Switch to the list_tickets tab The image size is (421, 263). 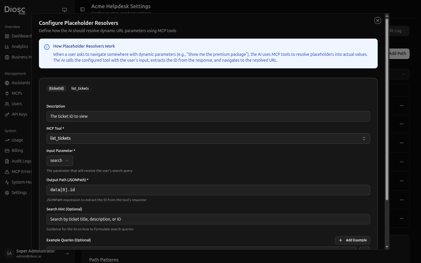tap(80, 88)
